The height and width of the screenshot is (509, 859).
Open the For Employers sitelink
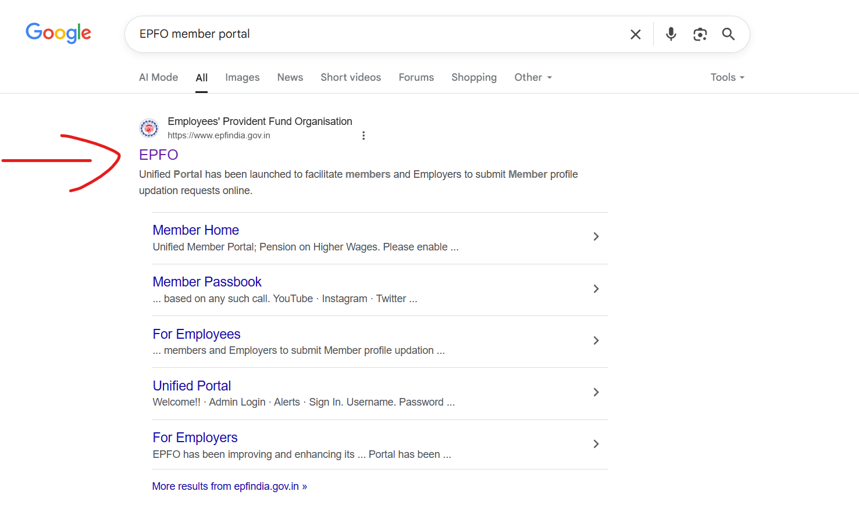click(x=195, y=438)
